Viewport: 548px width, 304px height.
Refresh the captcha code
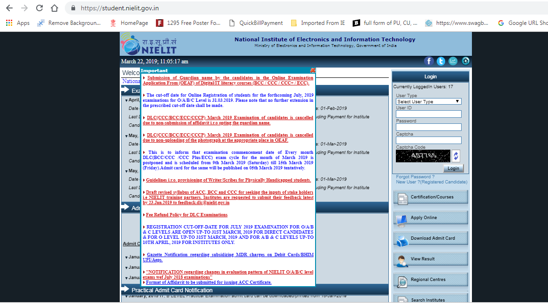[456, 156]
